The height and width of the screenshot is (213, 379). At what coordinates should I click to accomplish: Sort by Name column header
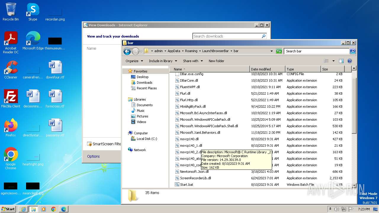210,69
